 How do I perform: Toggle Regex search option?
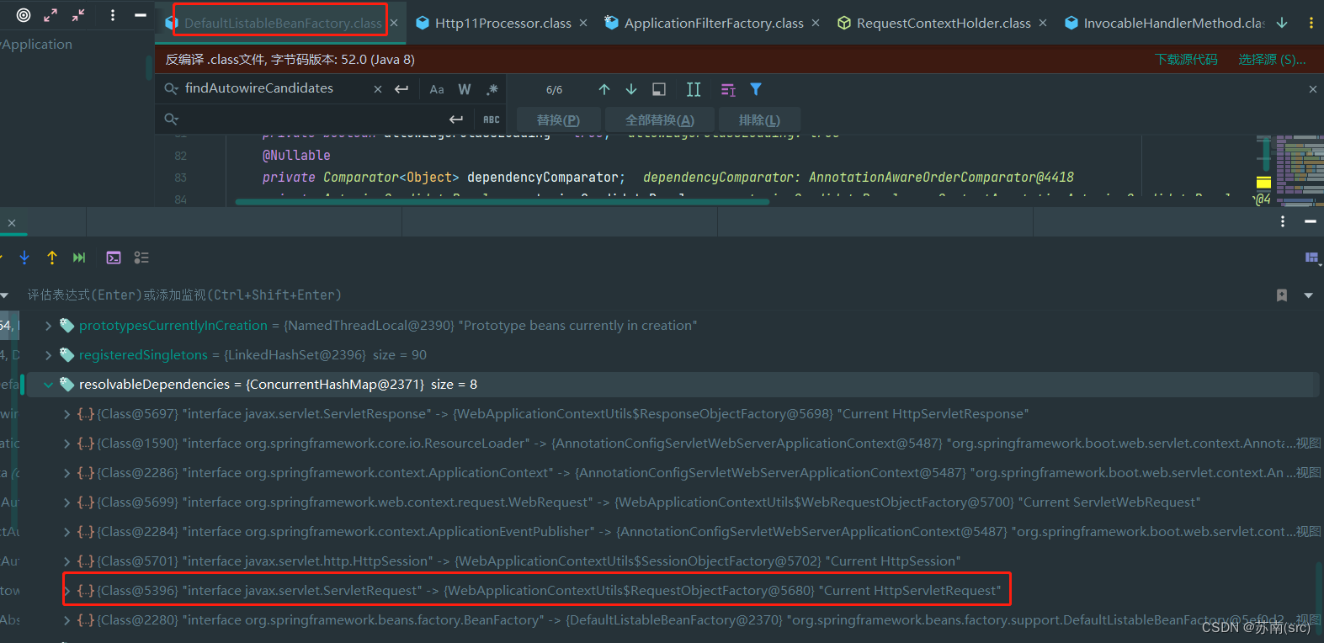point(492,89)
